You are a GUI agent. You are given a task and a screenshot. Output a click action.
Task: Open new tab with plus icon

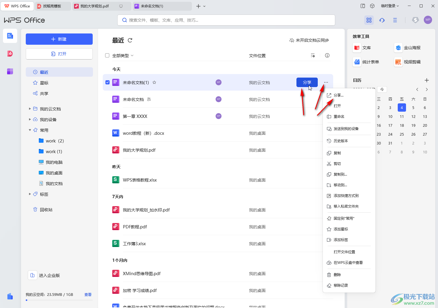(198, 6)
